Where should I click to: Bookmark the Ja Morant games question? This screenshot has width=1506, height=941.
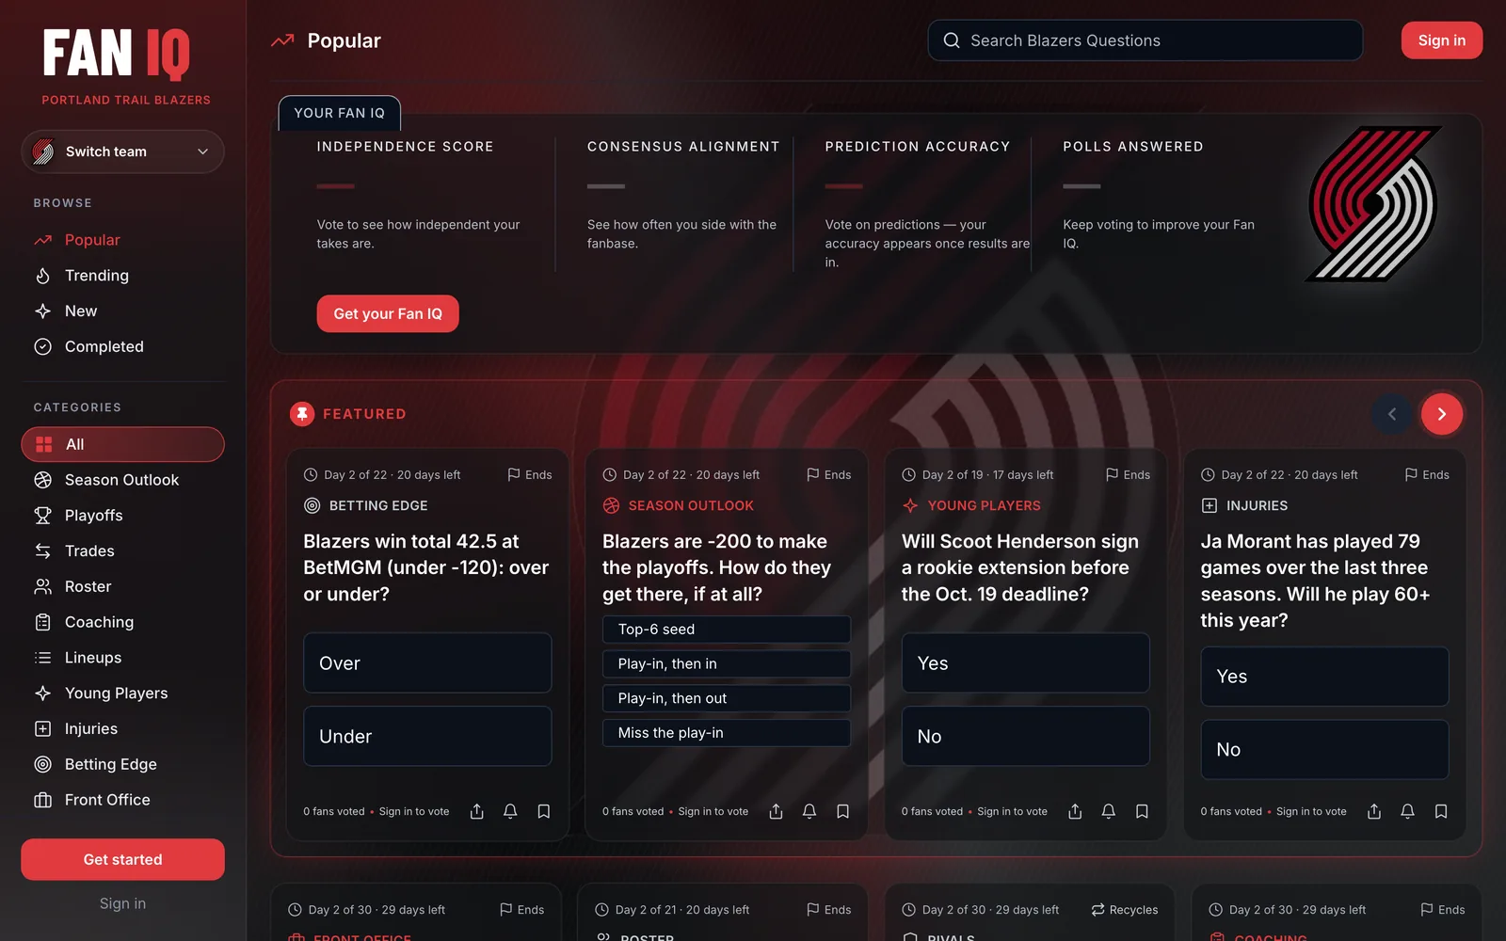(1441, 811)
